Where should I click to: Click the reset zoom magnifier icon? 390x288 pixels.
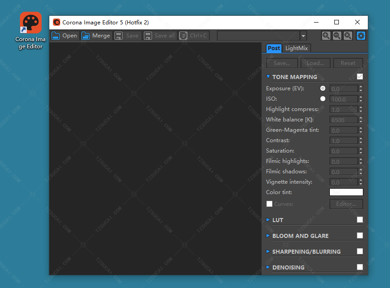348,36
